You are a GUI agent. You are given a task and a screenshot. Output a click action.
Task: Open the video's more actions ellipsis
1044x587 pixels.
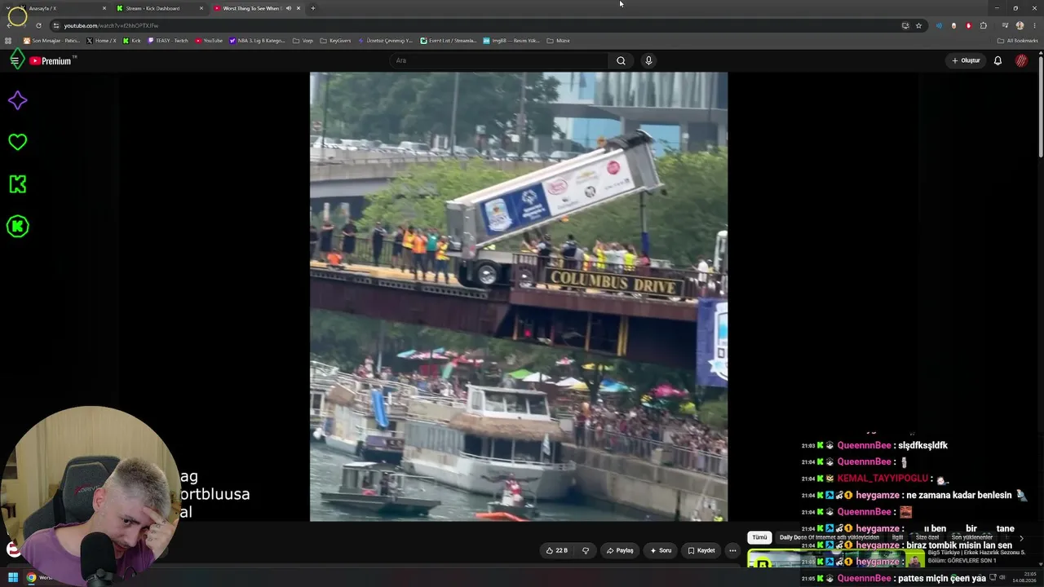coord(732,550)
